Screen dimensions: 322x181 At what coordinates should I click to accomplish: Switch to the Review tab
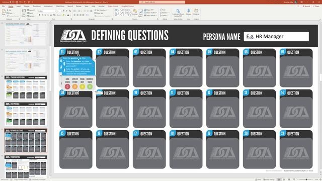pos(78,6)
